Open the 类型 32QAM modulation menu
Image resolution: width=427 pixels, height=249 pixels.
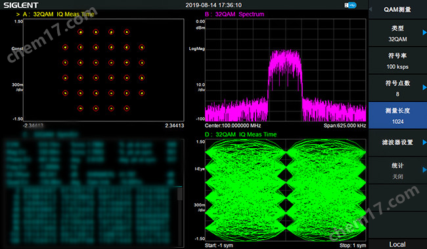point(397,33)
